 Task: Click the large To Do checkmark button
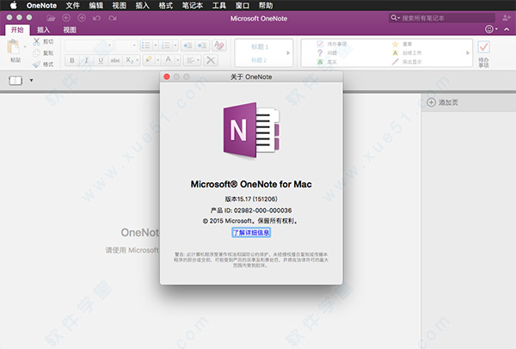click(x=483, y=47)
